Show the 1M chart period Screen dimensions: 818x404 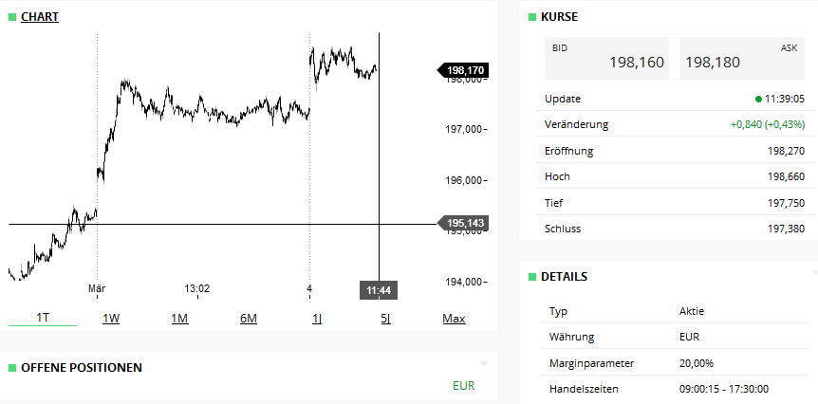[179, 318]
